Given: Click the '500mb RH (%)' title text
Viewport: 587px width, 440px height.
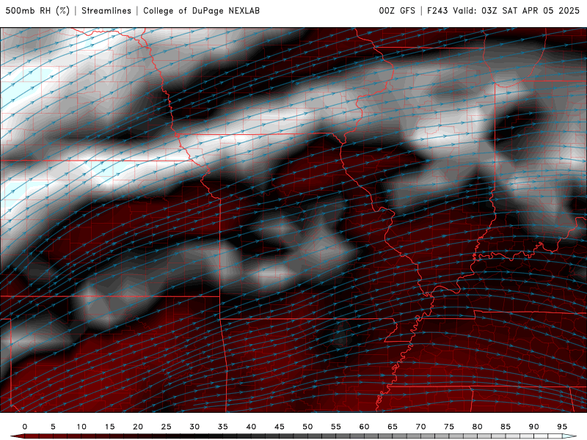Looking at the screenshot, I should (x=37, y=11).
